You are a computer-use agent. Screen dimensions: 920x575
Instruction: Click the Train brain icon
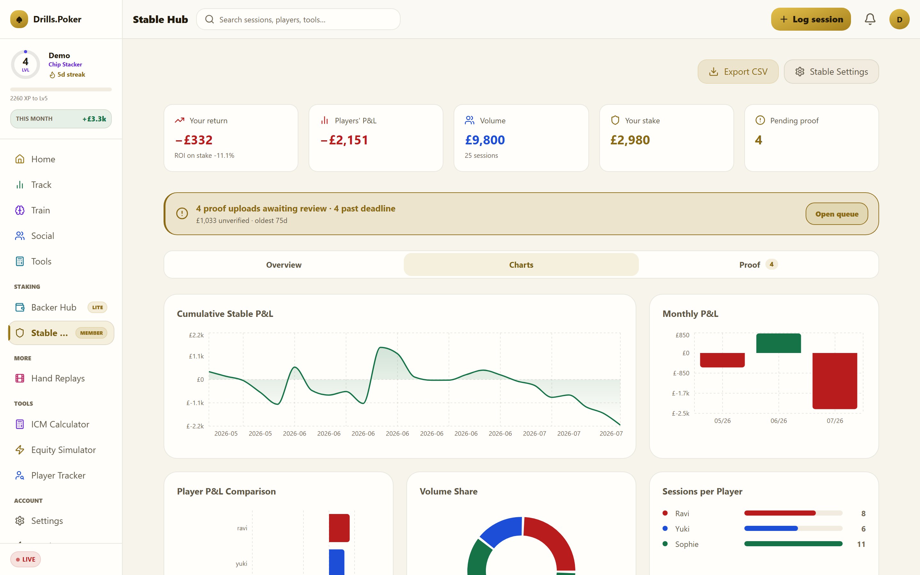tap(20, 210)
